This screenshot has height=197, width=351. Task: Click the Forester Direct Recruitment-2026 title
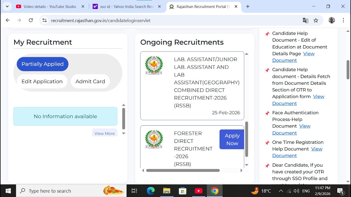tap(193, 149)
